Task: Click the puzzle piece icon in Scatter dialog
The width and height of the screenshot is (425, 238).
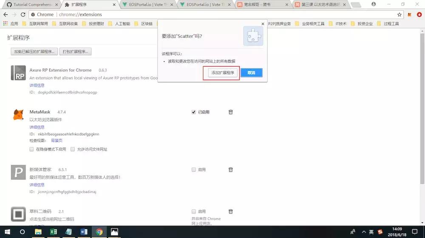Action: pos(253,36)
